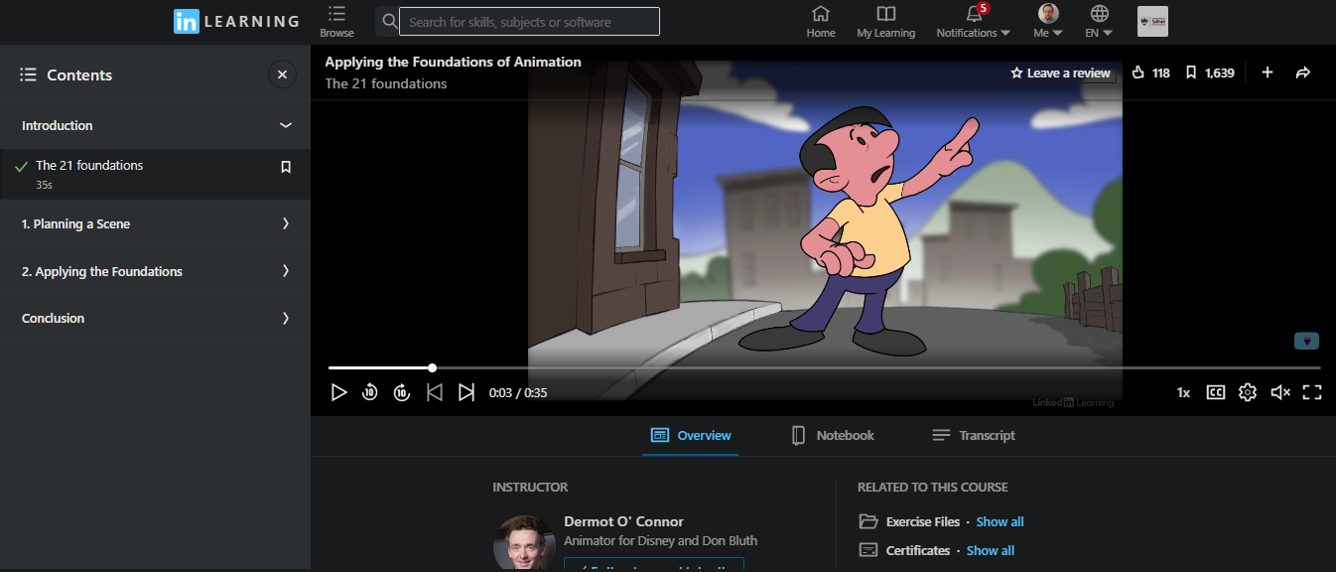Image resolution: width=1336 pixels, height=572 pixels.
Task: Save course using the 1,639 bookmark icon
Action: [1191, 72]
